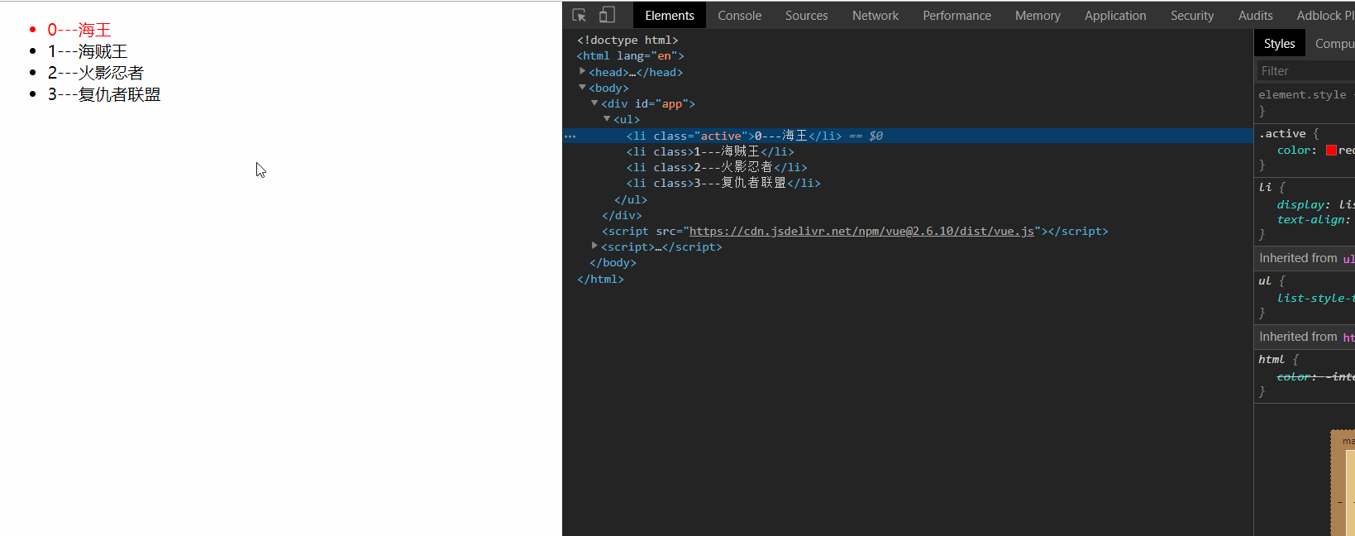Click the html link in Inherited from
The image size is (1355, 536).
click(x=1348, y=337)
